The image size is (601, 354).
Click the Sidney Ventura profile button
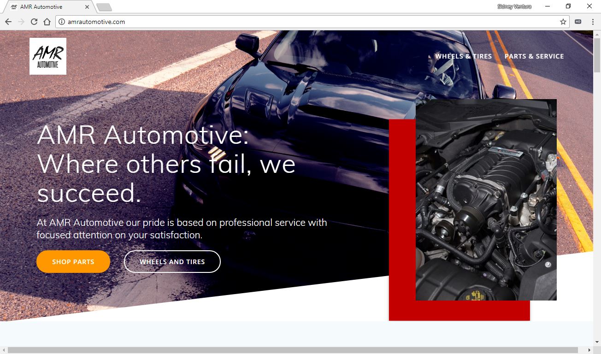point(514,6)
